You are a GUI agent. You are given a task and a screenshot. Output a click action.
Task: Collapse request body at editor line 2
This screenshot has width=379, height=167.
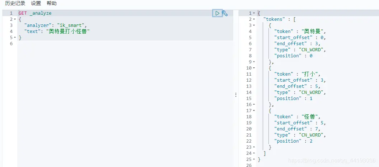(x=15, y=19)
